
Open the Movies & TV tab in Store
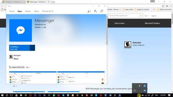coord(48,11)
